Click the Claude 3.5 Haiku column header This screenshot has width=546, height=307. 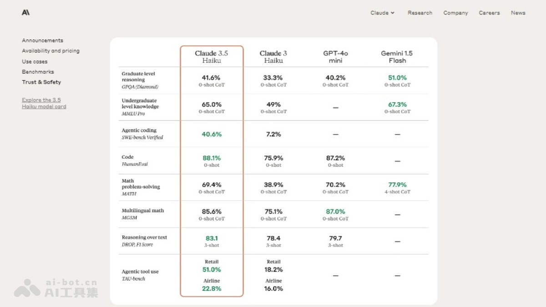click(x=212, y=57)
